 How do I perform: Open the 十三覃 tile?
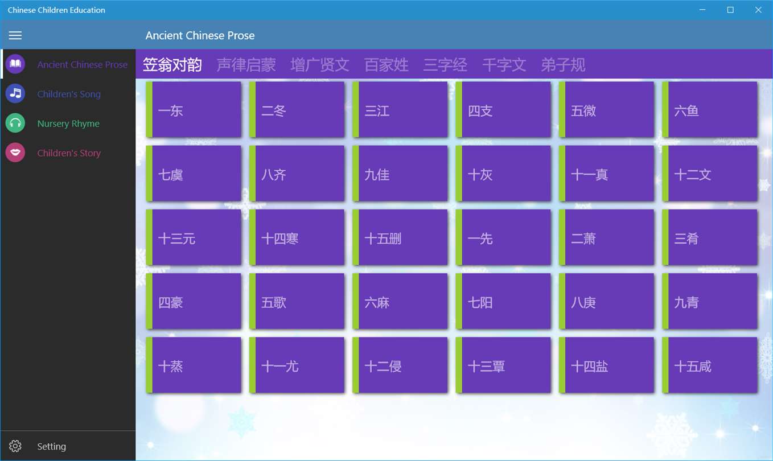coord(503,365)
